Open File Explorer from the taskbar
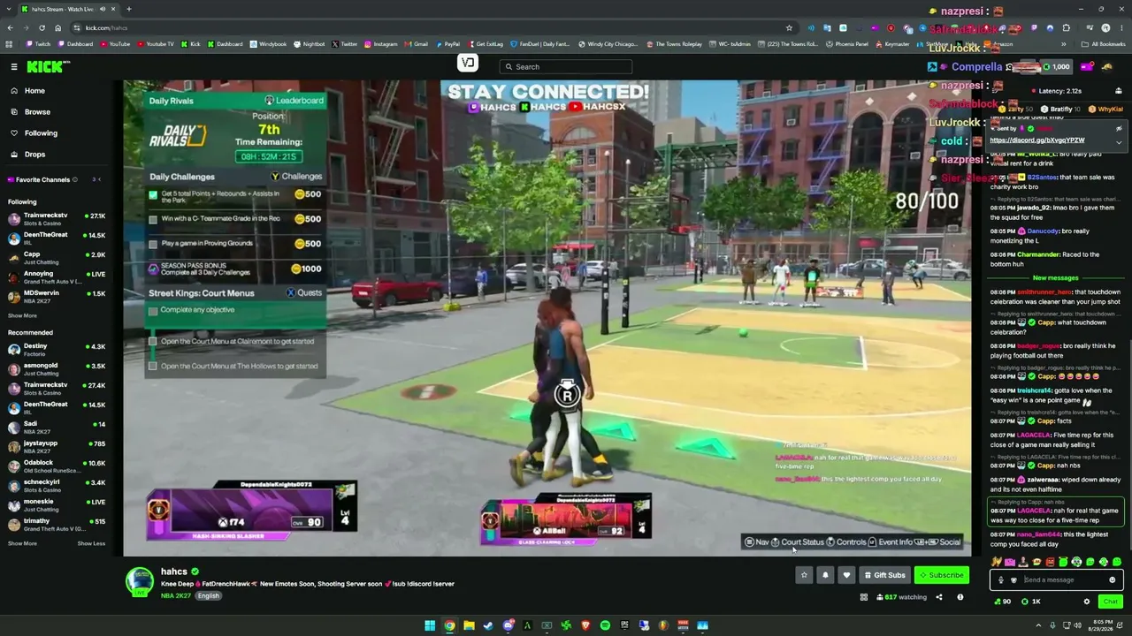The width and height of the screenshot is (1132, 636). tap(469, 625)
